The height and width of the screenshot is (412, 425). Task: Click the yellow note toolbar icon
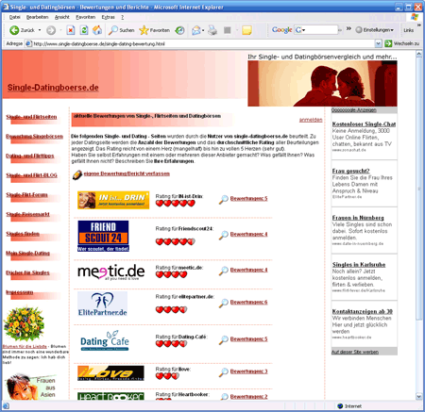click(246, 30)
